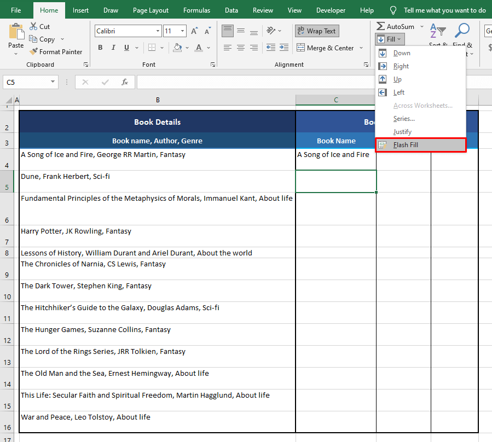Apply Merge & Center
492x442 pixels.
click(x=326, y=48)
